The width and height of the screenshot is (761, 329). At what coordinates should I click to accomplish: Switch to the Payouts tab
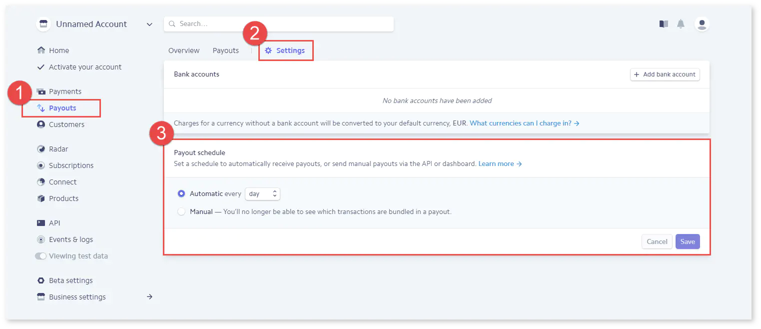(x=225, y=50)
